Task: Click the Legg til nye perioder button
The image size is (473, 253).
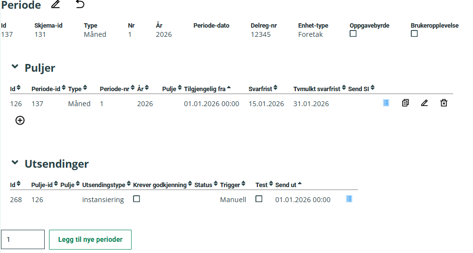Action: tap(90, 239)
